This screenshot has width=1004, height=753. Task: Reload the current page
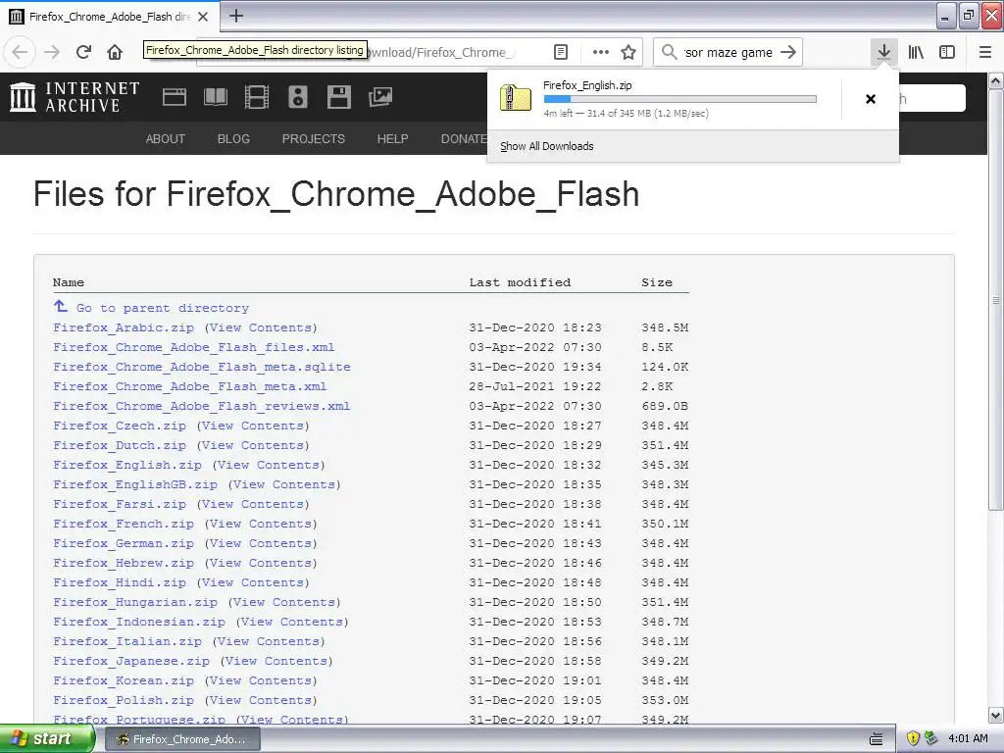pos(83,52)
